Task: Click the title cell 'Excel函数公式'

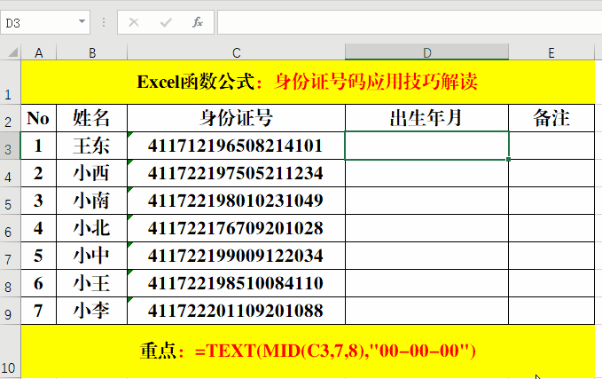Action: [x=308, y=82]
